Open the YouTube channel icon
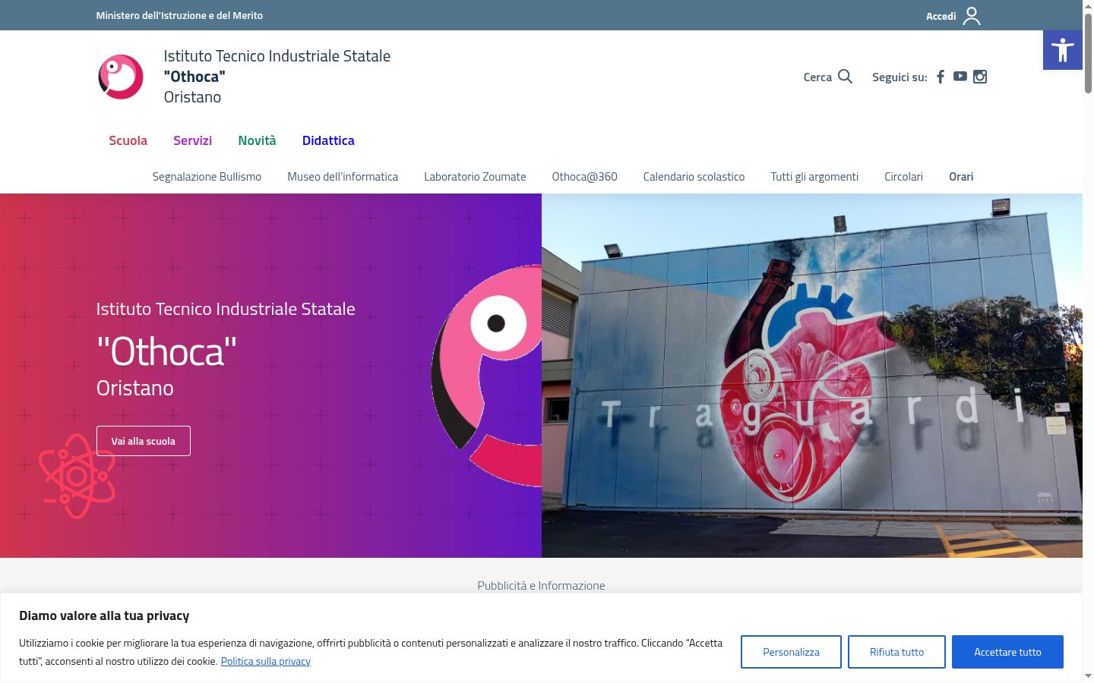Image resolution: width=1094 pixels, height=683 pixels. pos(960,77)
